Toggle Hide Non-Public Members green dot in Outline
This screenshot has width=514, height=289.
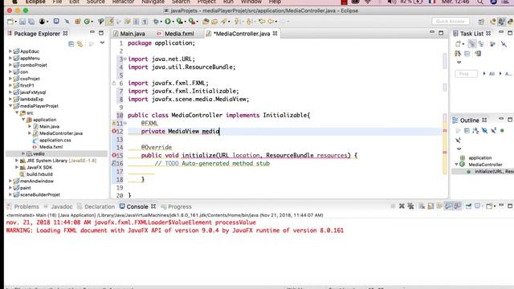[x=502, y=131]
